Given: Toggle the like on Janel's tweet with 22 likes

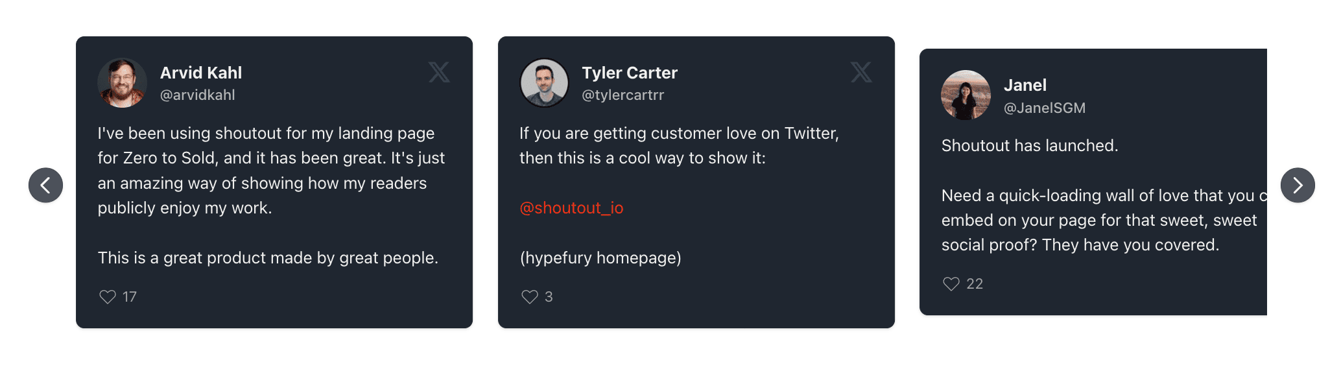Looking at the screenshot, I should click(x=951, y=283).
